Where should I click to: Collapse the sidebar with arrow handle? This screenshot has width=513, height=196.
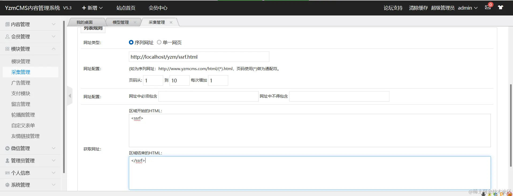70,96
